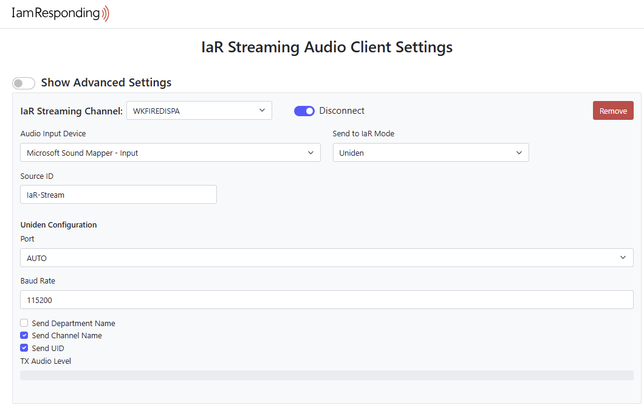Open the Send to IaR Mode dropdown
This screenshot has height=407, width=644.
click(431, 153)
